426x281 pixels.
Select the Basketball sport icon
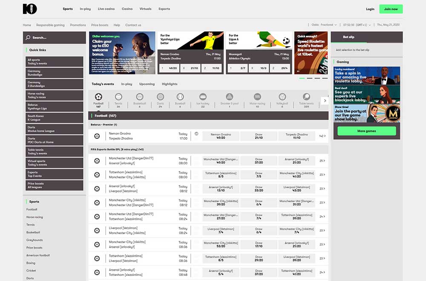coord(139,97)
